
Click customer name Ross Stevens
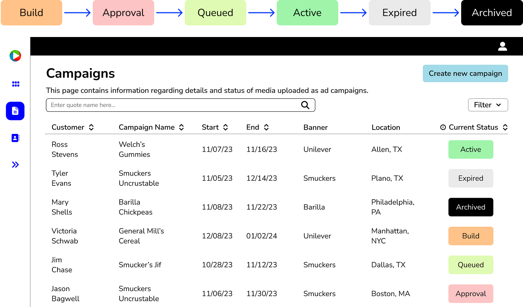tap(65, 150)
